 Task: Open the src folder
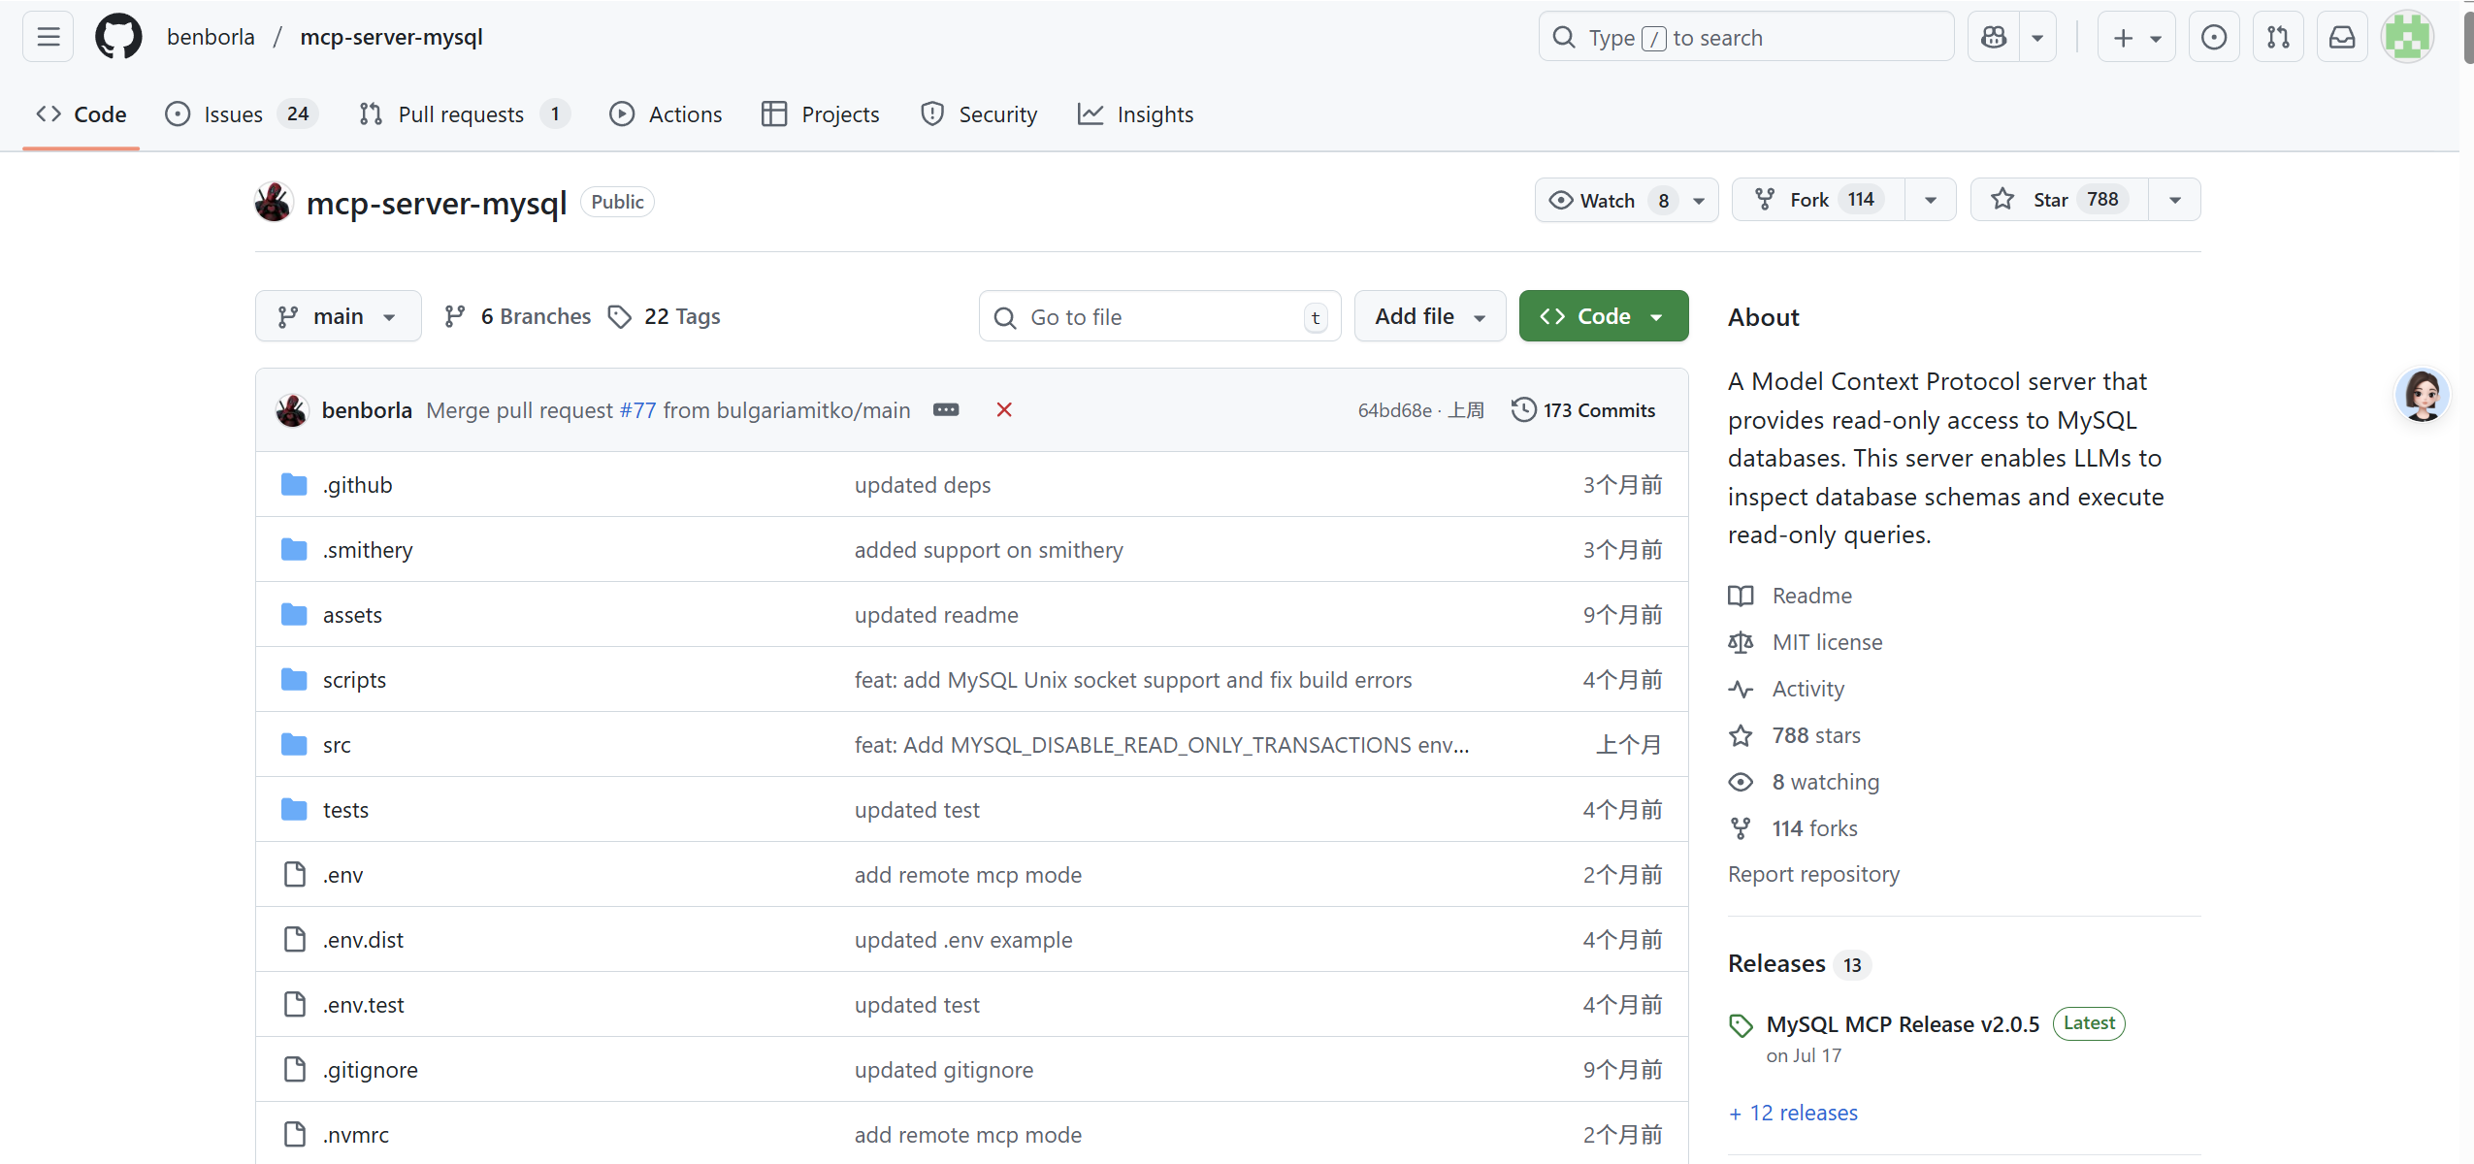(x=337, y=745)
